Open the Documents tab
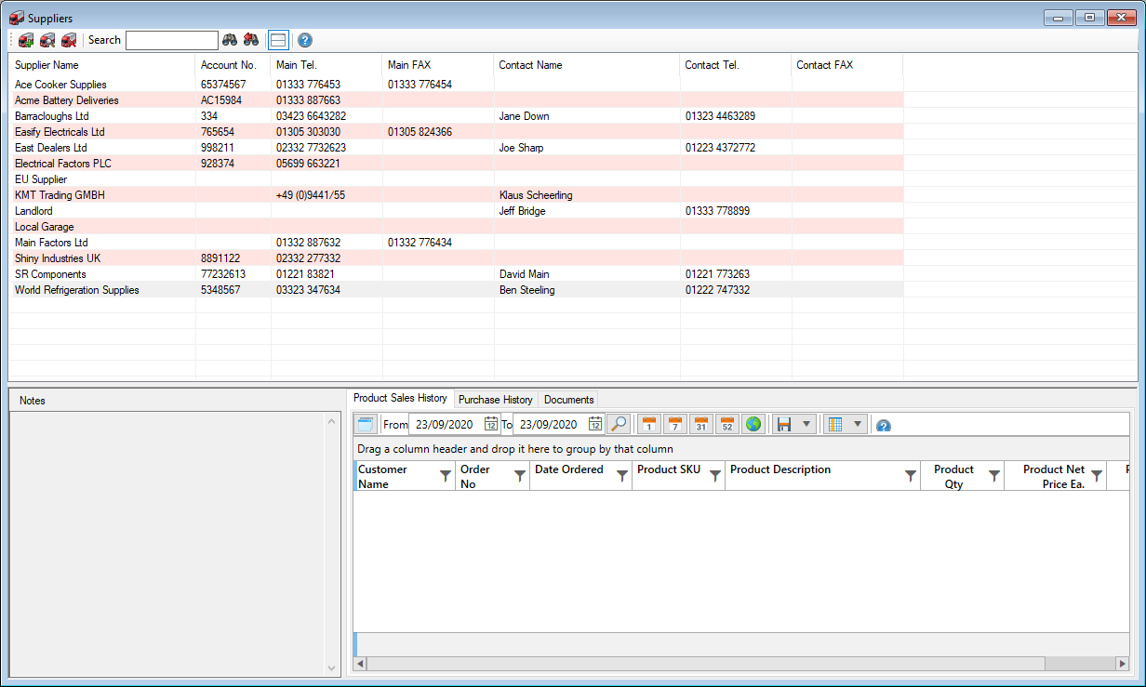Viewport: 1146px width, 687px height. tap(568, 400)
